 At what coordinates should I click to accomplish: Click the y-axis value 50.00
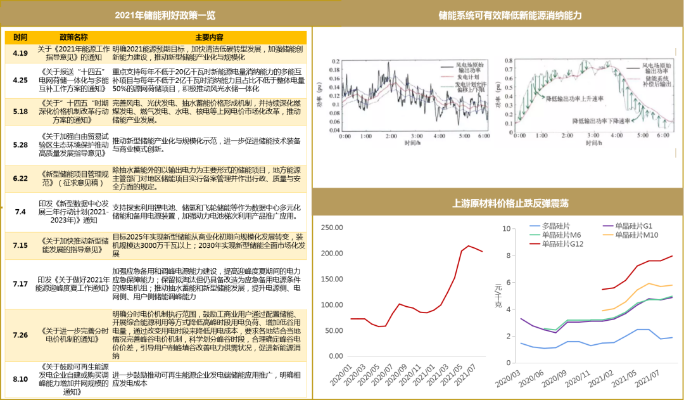click(334, 330)
